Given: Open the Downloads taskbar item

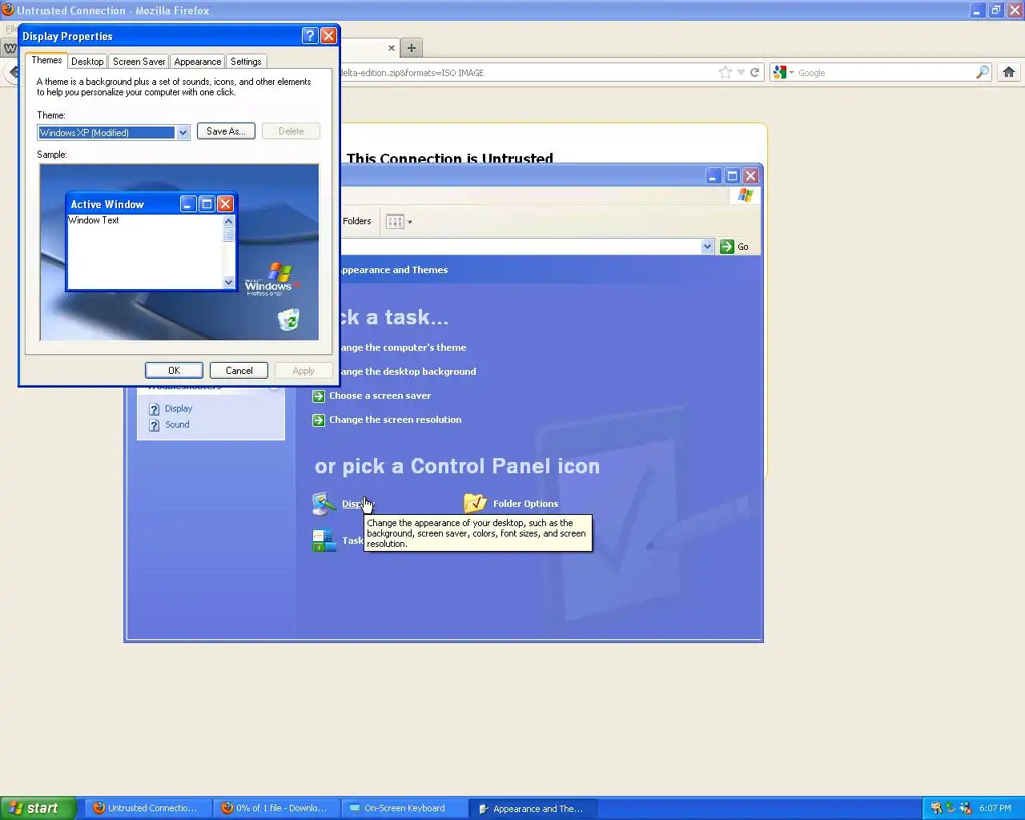Looking at the screenshot, I should click(x=275, y=808).
